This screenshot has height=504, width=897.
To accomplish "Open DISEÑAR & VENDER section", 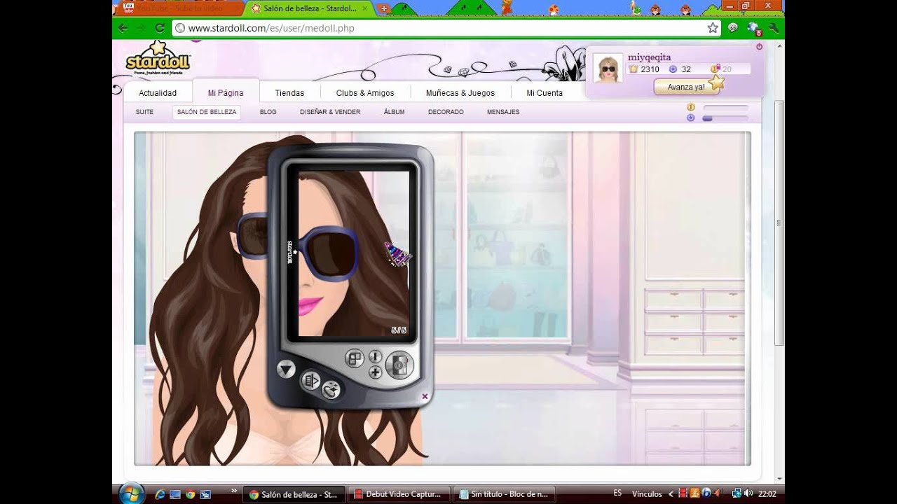I will [x=330, y=112].
